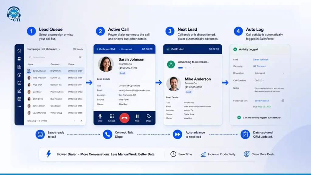This screenshot has width=311, height=175.
Task: Click the Company column header
Action: click(x=55, y=64)
